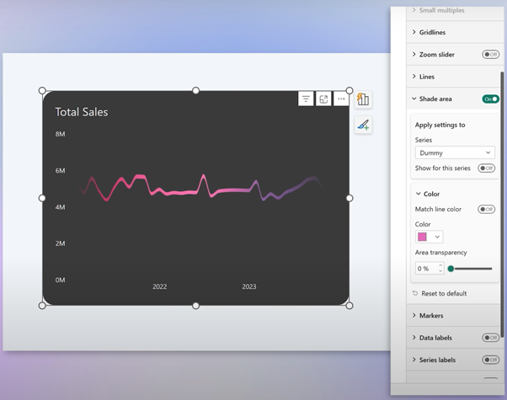Screen dimensions: 507x400
Task: Click the right-middle resize handle of visual
Action: [350, 198]
